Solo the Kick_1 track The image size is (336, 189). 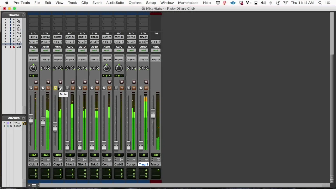[x=30, y=88]
